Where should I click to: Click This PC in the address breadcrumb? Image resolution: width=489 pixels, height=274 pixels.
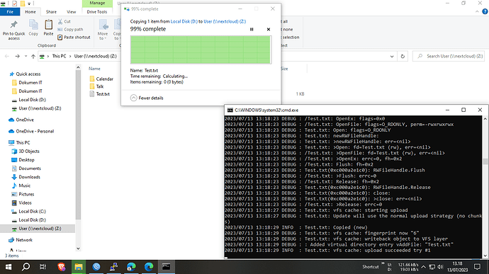pos(59,56)
